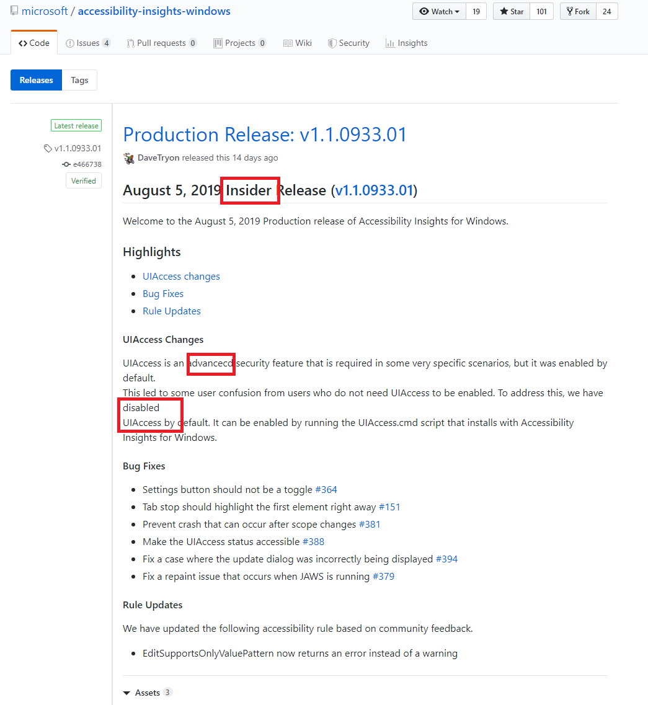Collapse the Assets section
This screenshot has height=705, width=648.
point(147,693)
